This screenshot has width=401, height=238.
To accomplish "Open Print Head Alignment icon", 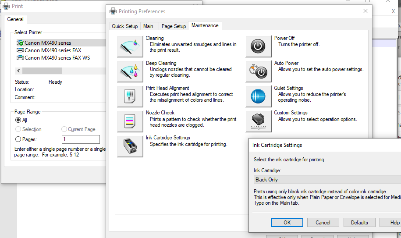I will point(130,96).
